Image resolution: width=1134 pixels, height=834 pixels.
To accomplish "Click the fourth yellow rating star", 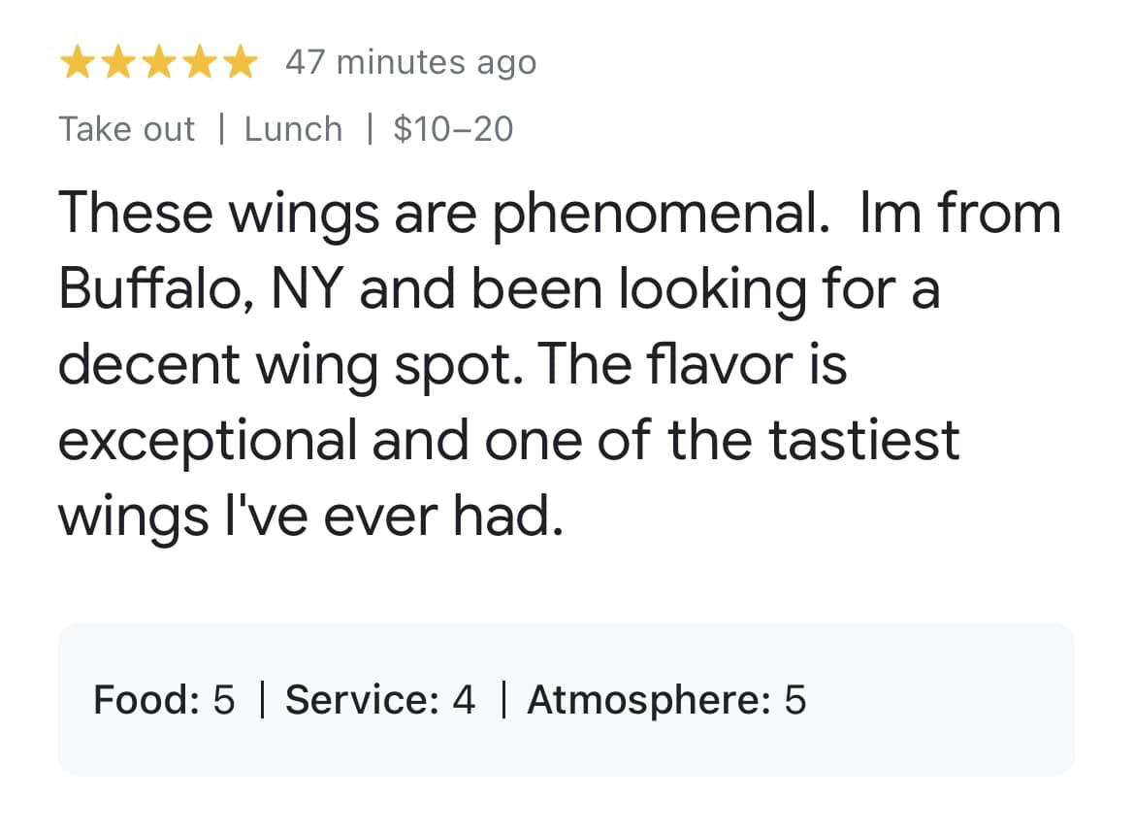I will 200,61.
